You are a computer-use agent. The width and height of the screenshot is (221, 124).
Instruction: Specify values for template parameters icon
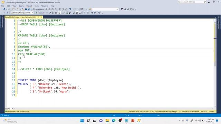[x=99, y=13]
